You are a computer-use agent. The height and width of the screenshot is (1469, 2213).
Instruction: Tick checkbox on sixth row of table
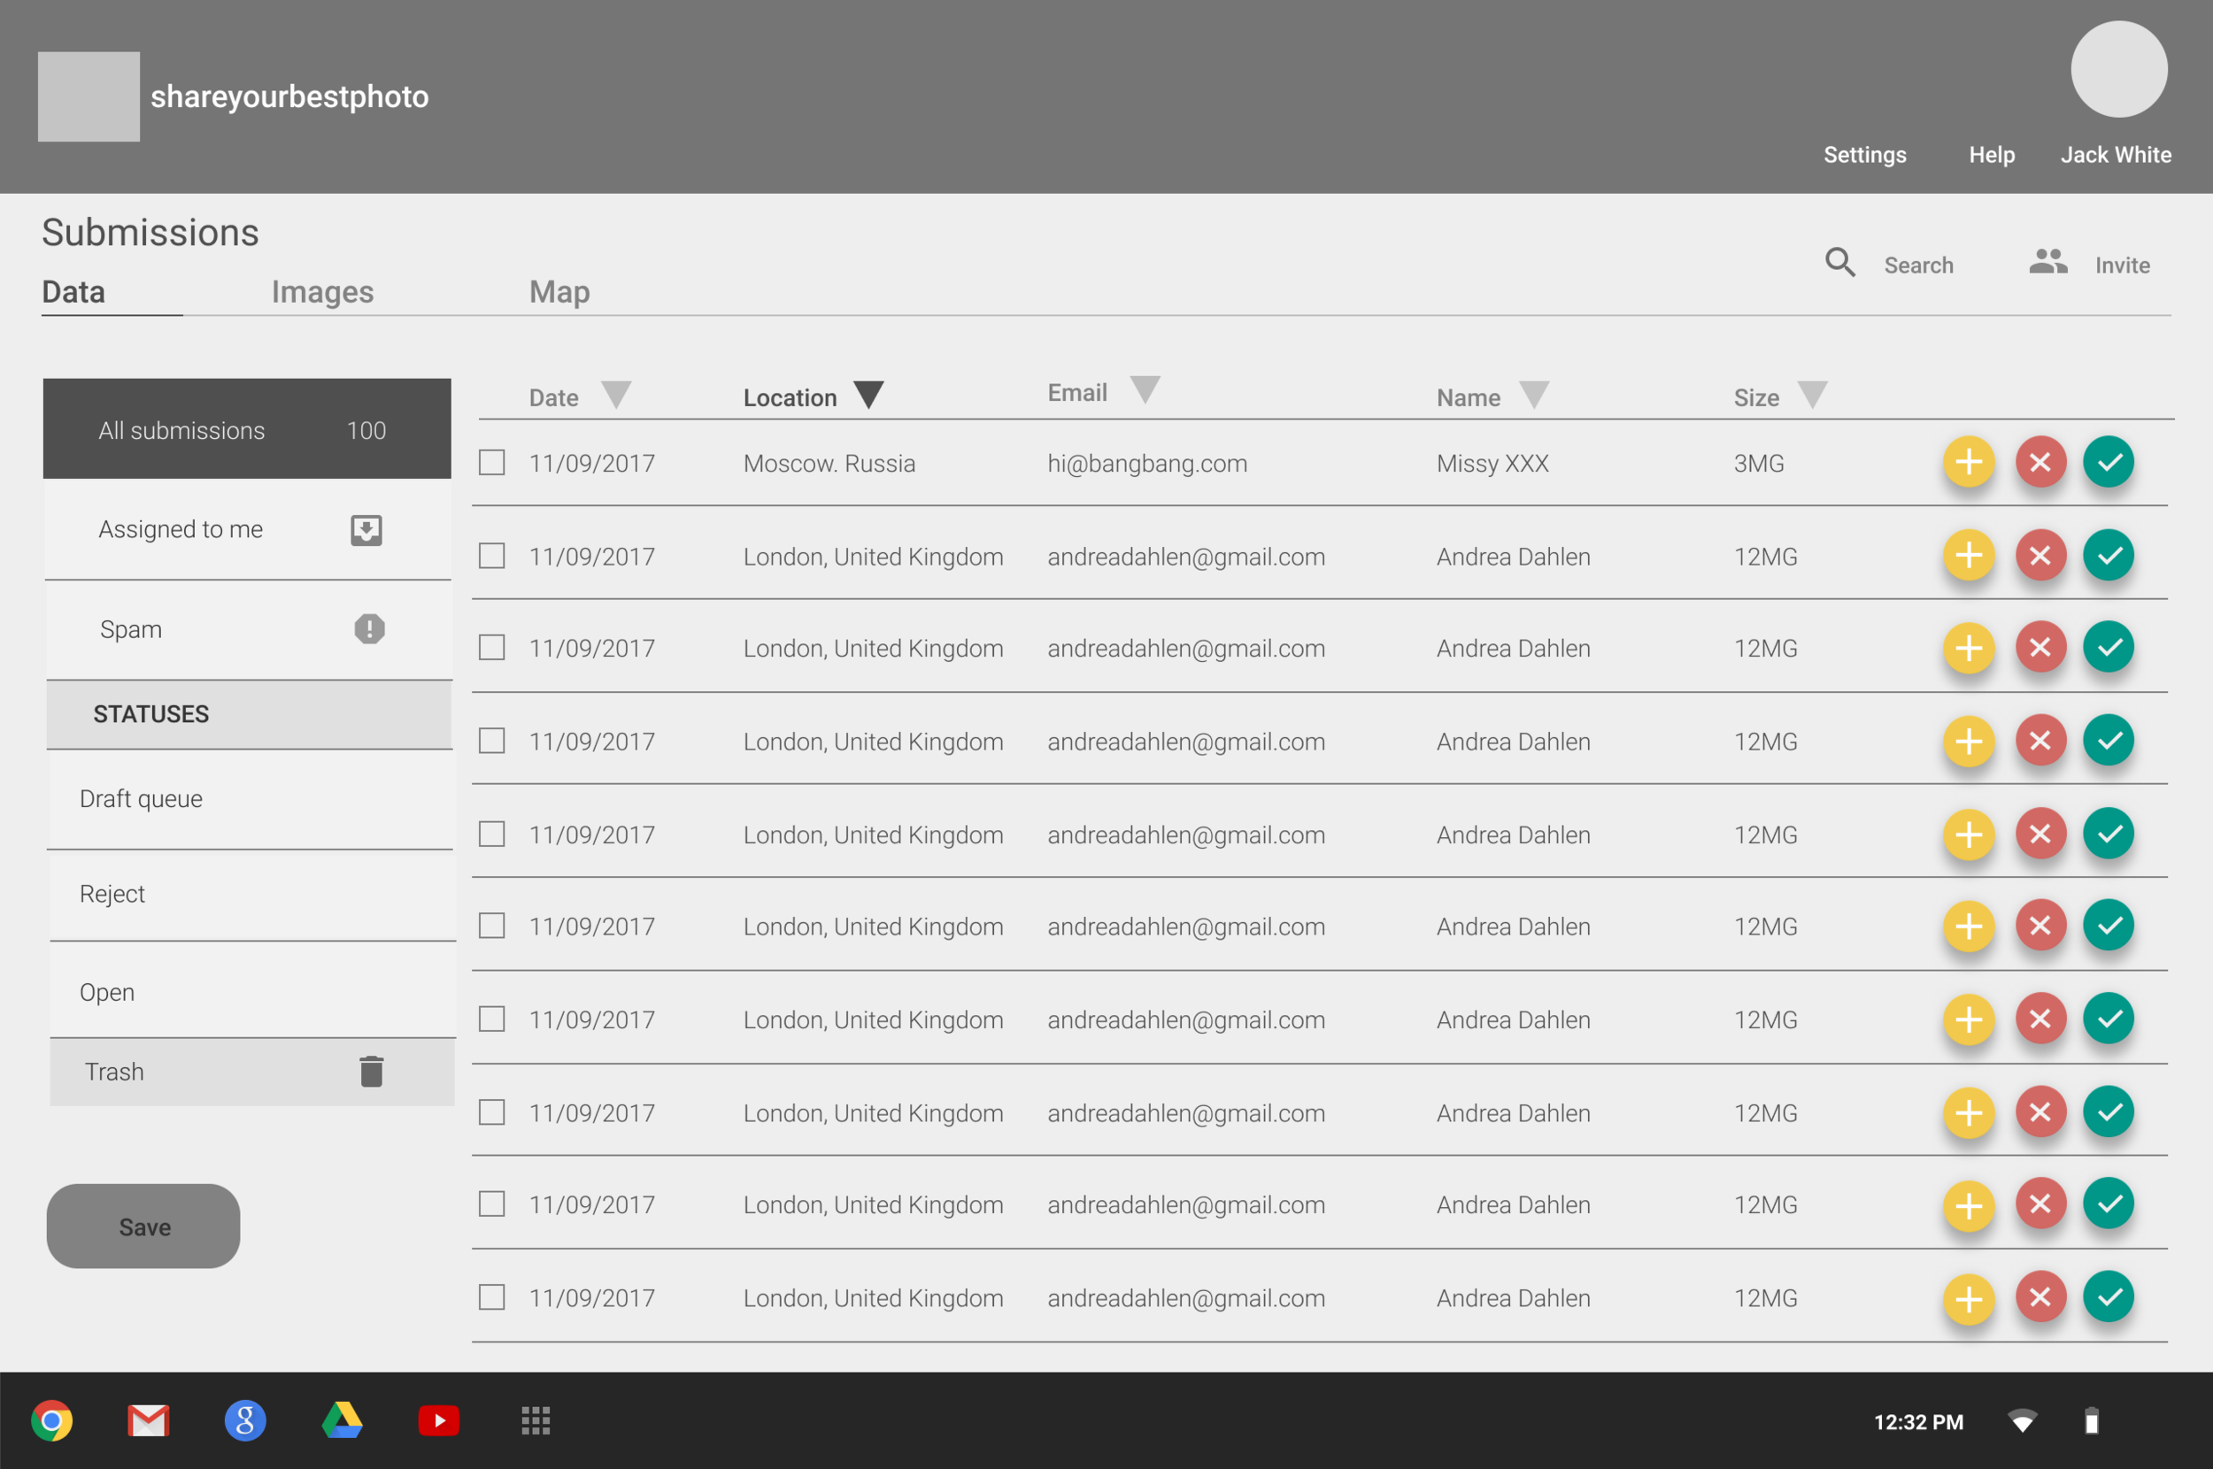pos(492,926)
